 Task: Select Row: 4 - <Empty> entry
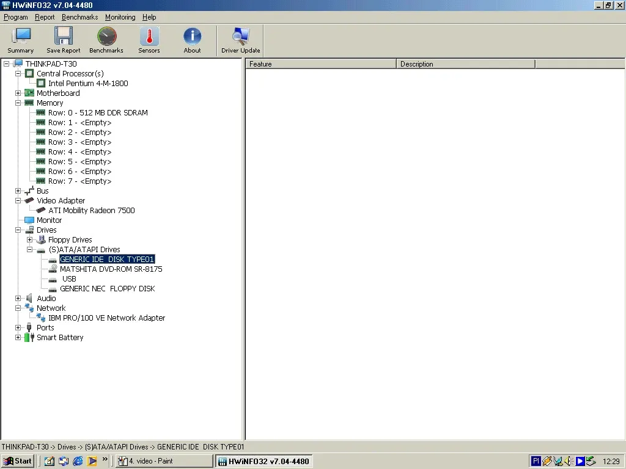[80, 152]
